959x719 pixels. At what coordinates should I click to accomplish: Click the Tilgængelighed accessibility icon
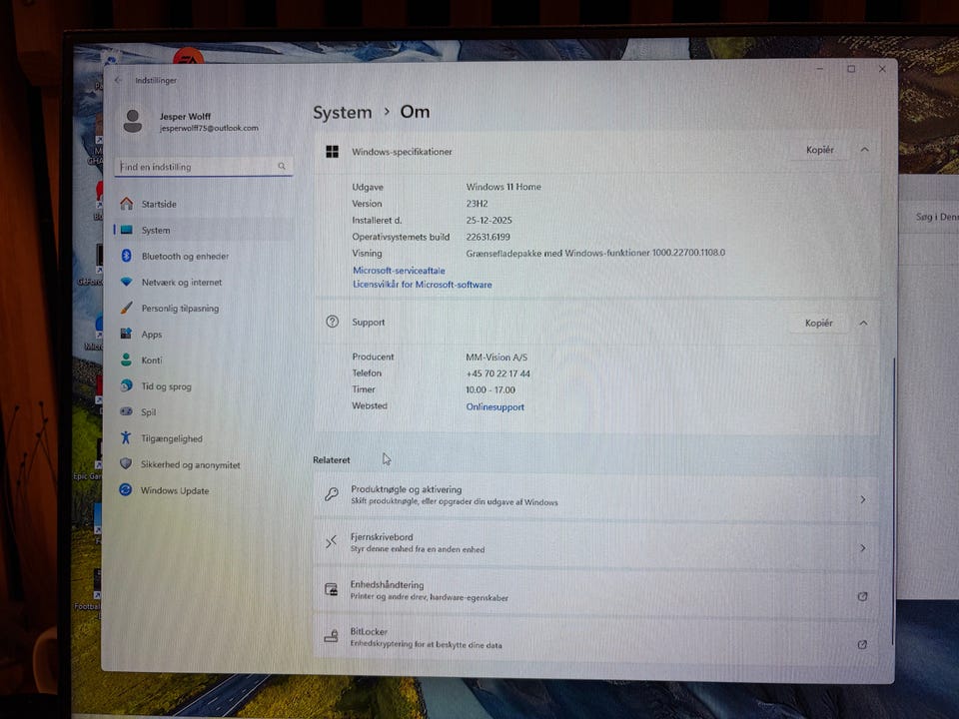point(126,437)
